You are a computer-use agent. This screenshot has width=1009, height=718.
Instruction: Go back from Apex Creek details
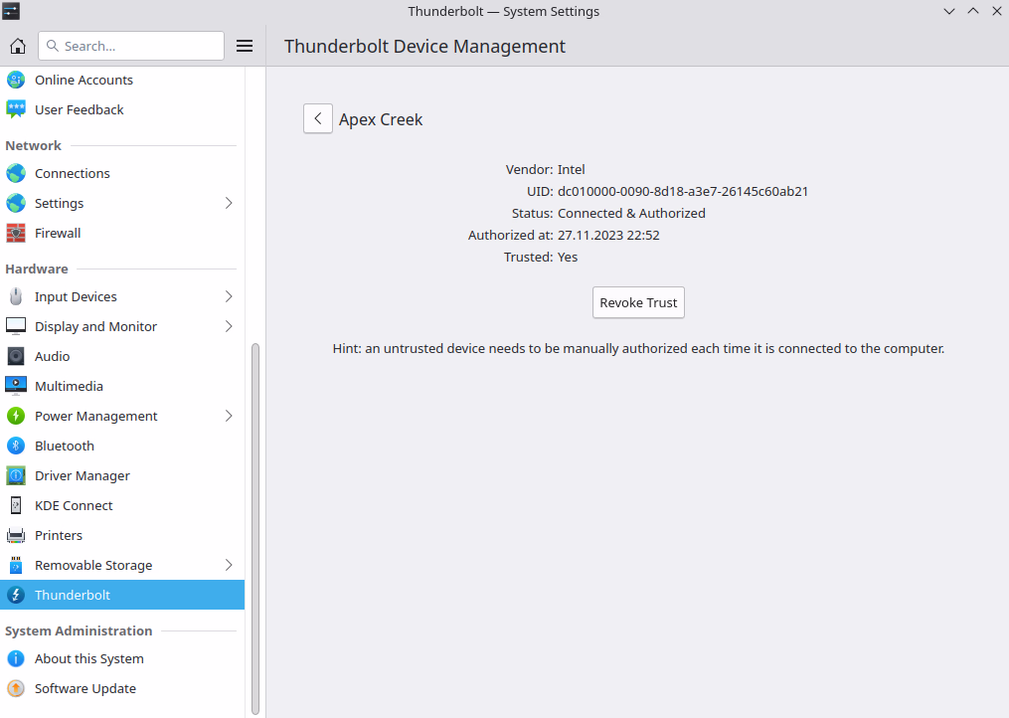click(x=317, y=119)
